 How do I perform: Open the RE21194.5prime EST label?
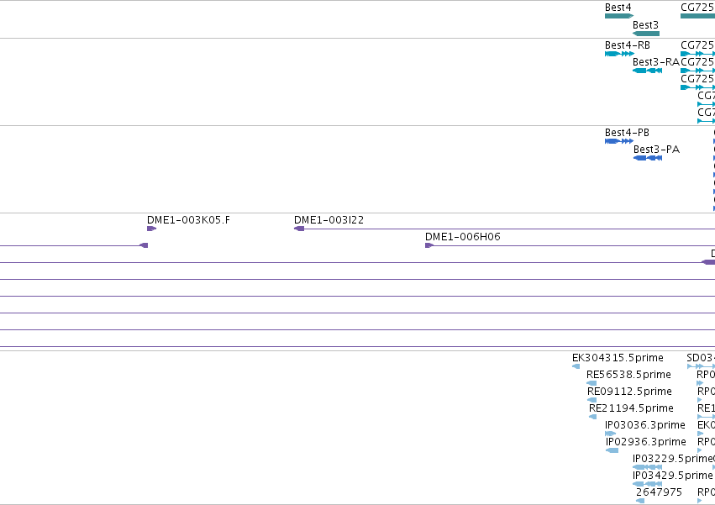click(631, 408)
